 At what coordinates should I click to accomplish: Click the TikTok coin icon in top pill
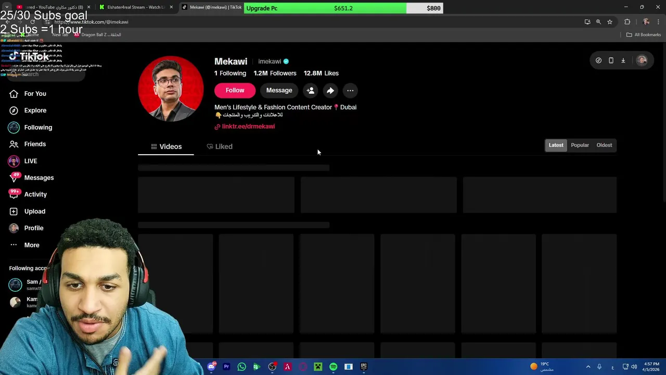pyautogui.click(x=598, y=60)
